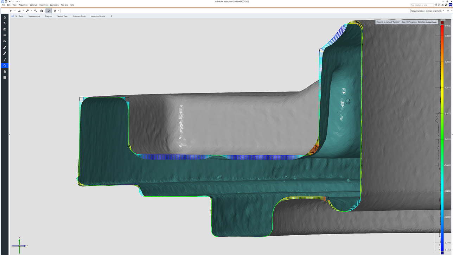Click the magnifier icon in top toolbar
Image resolution: width=453 pixels, height=255 pixels.
point(36,11)
